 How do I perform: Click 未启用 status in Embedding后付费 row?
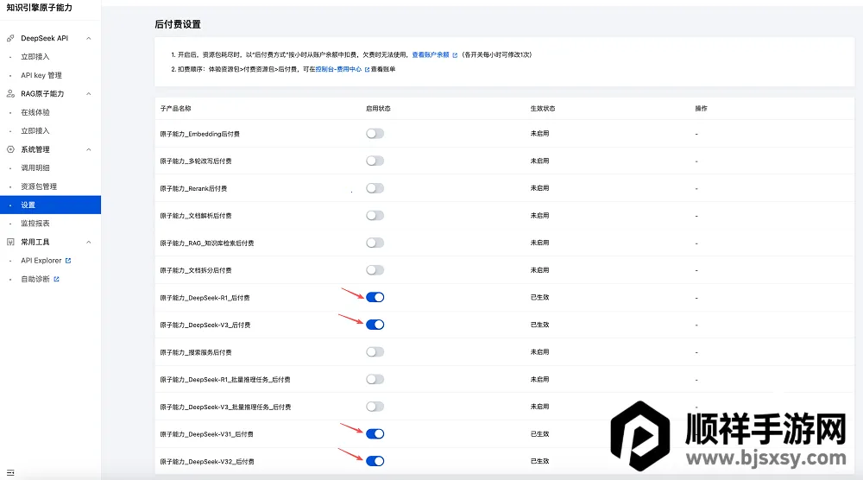click(x=540, y=133)
